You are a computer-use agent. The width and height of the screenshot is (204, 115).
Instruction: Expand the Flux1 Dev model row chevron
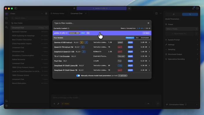[149, 61]
